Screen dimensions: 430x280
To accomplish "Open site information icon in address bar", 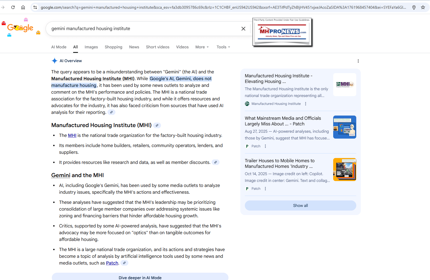I will (x=35, y=7).
